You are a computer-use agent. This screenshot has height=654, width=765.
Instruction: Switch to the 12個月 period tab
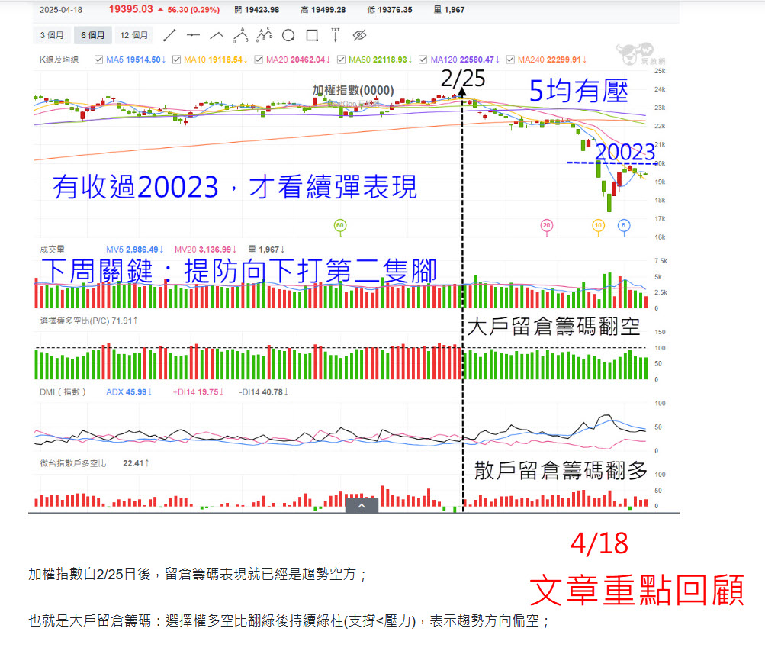pos(133,34)
